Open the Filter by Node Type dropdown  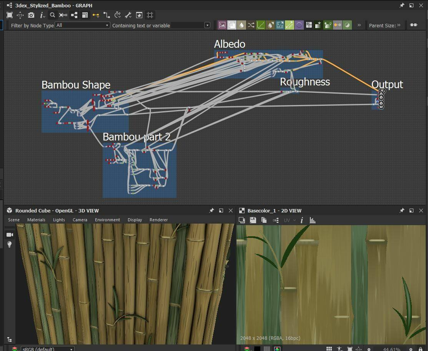coord(82,25)
